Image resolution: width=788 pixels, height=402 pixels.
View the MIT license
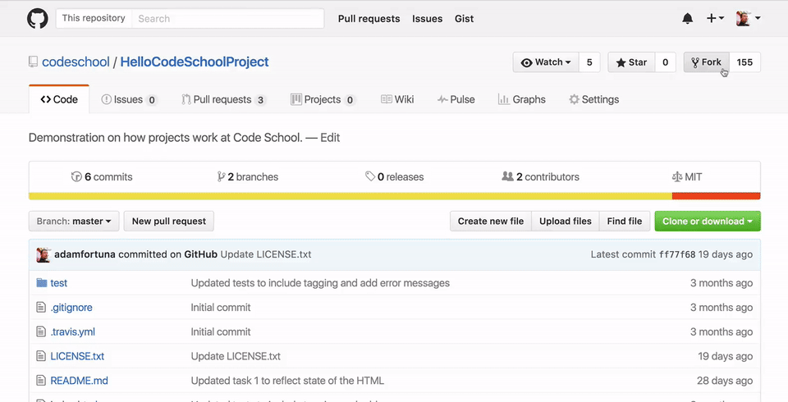coord(687,177)
